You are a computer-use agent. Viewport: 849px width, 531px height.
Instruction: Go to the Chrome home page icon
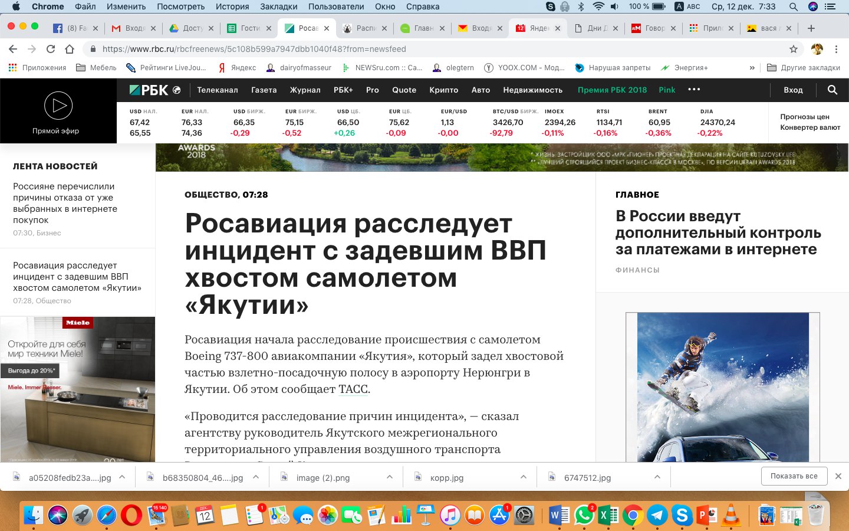[x=70, y=49]
